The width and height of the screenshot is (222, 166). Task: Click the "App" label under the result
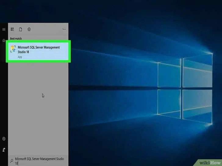(20, 57)
